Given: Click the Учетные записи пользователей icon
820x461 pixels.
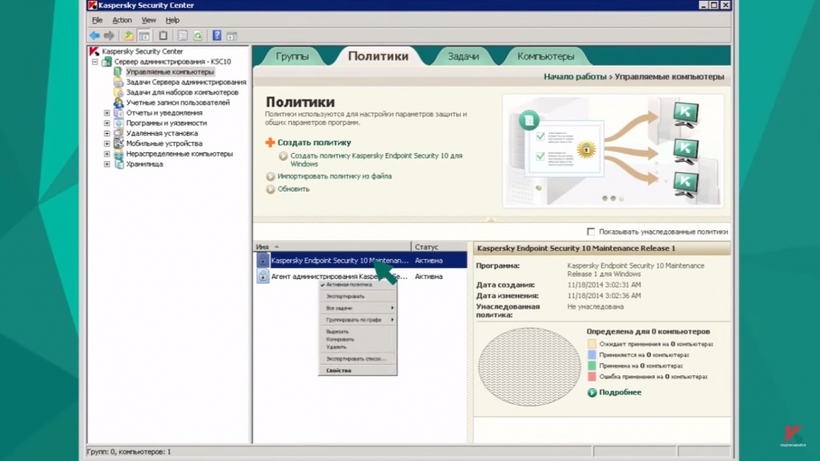Looking at the screenshot, I should click(119, 103).
